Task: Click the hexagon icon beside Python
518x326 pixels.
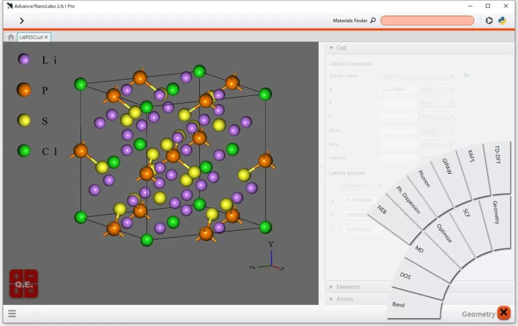Action: [x=489, y=21]
